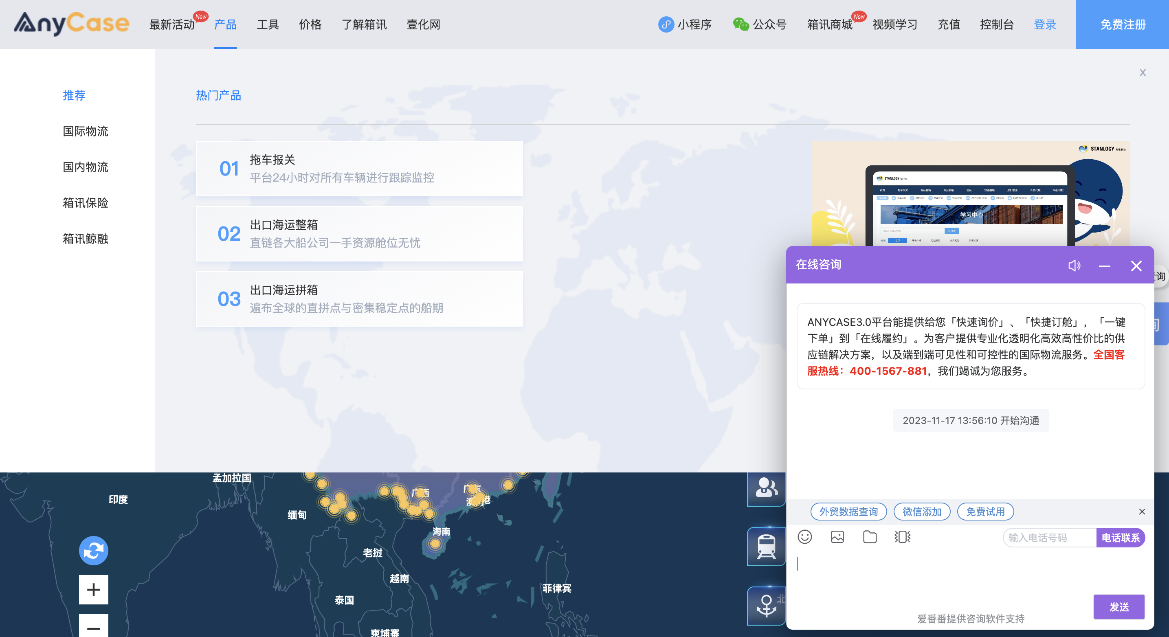The width and height of the screenshot is (1169, 637).
Task: Zoom in the map with plus button
Action: tap(94, 589)
